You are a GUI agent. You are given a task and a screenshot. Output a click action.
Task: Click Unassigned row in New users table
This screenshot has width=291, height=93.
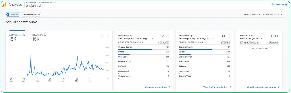pos(144,71)
